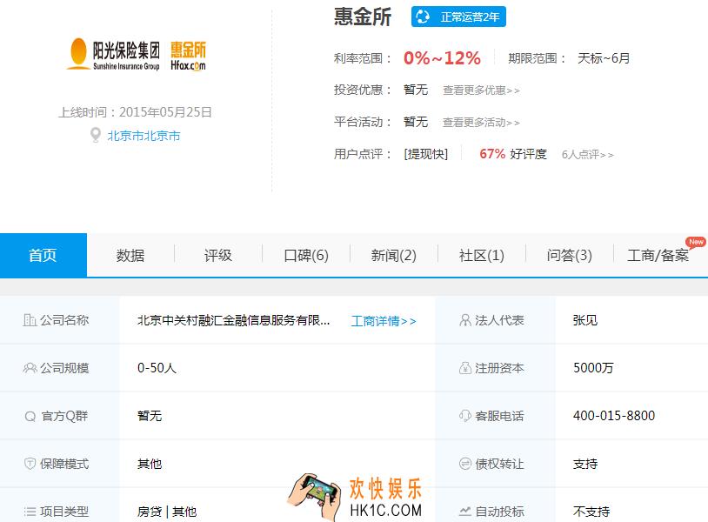
Task: Click the people icon beside 公司规模
Action: pos(30,368)
